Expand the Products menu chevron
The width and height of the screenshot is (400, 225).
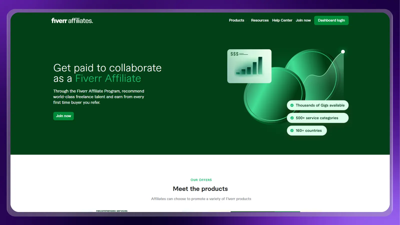[x=246, y=20]
